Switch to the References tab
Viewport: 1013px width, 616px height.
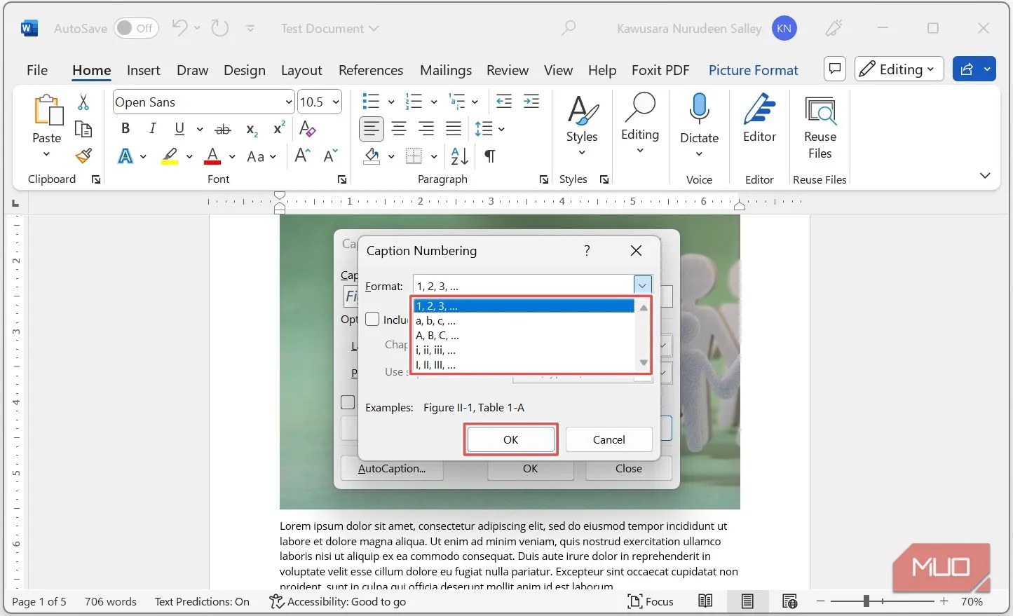pos(371,70)
